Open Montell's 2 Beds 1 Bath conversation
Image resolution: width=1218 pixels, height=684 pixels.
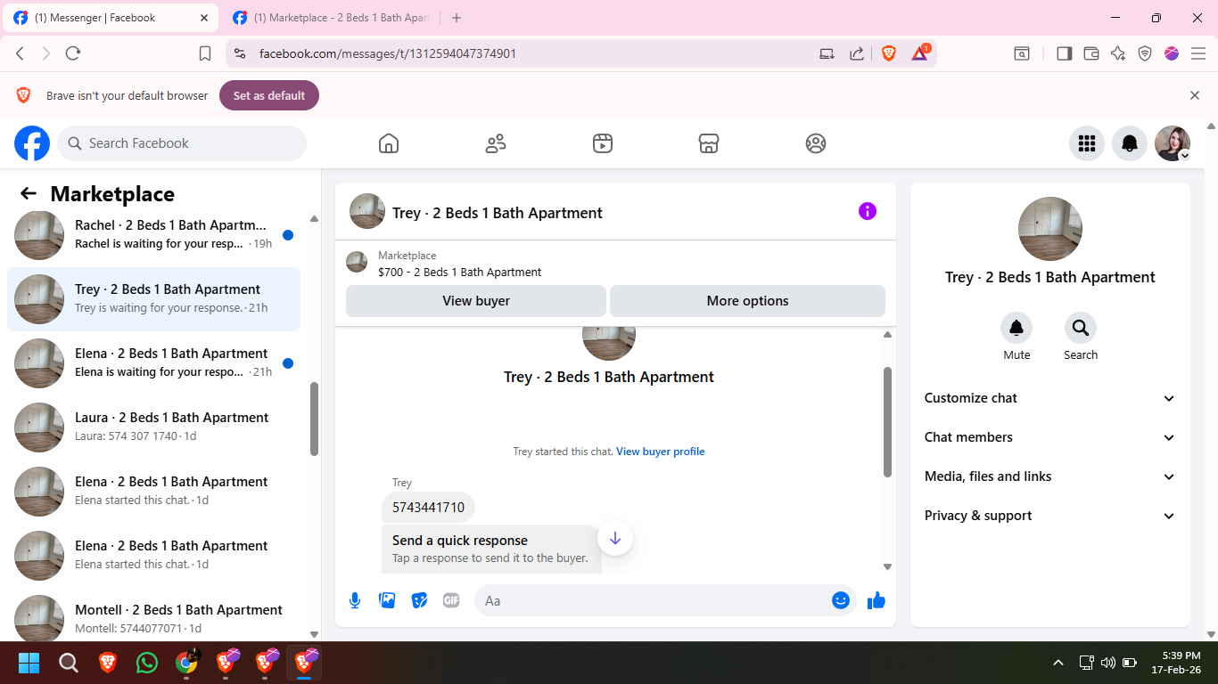(x=153, y=616)
